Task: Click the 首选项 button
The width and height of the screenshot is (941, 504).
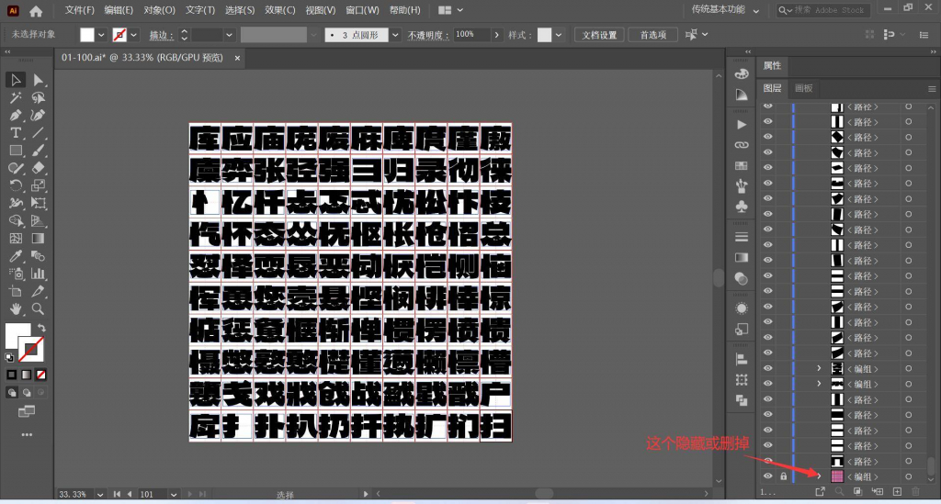Action: pyautogui.click(x=653, y=36)
